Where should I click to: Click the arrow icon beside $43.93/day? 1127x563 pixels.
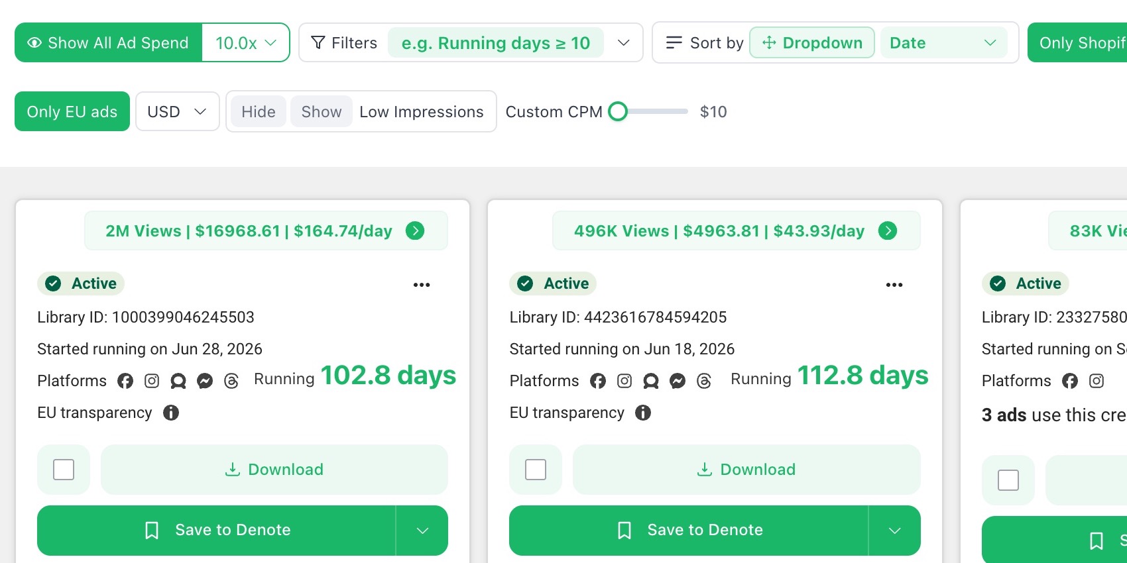pyautogui.click(x=888, y=230)
